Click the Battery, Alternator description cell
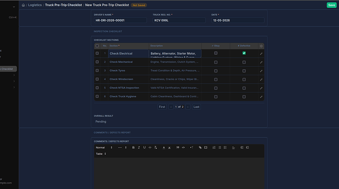The image size is (339, 189). click(x=175, y=54)
